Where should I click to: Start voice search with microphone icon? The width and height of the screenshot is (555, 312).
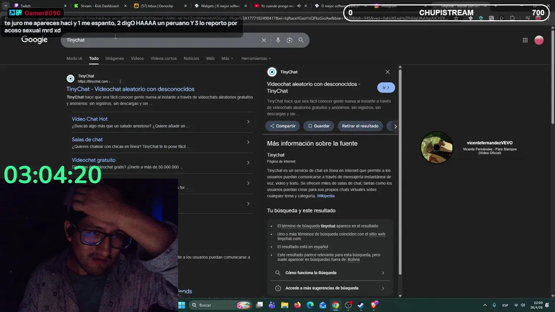click(278, 40)
